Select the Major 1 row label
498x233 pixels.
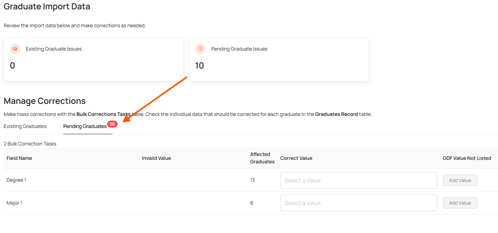[14, 203]
